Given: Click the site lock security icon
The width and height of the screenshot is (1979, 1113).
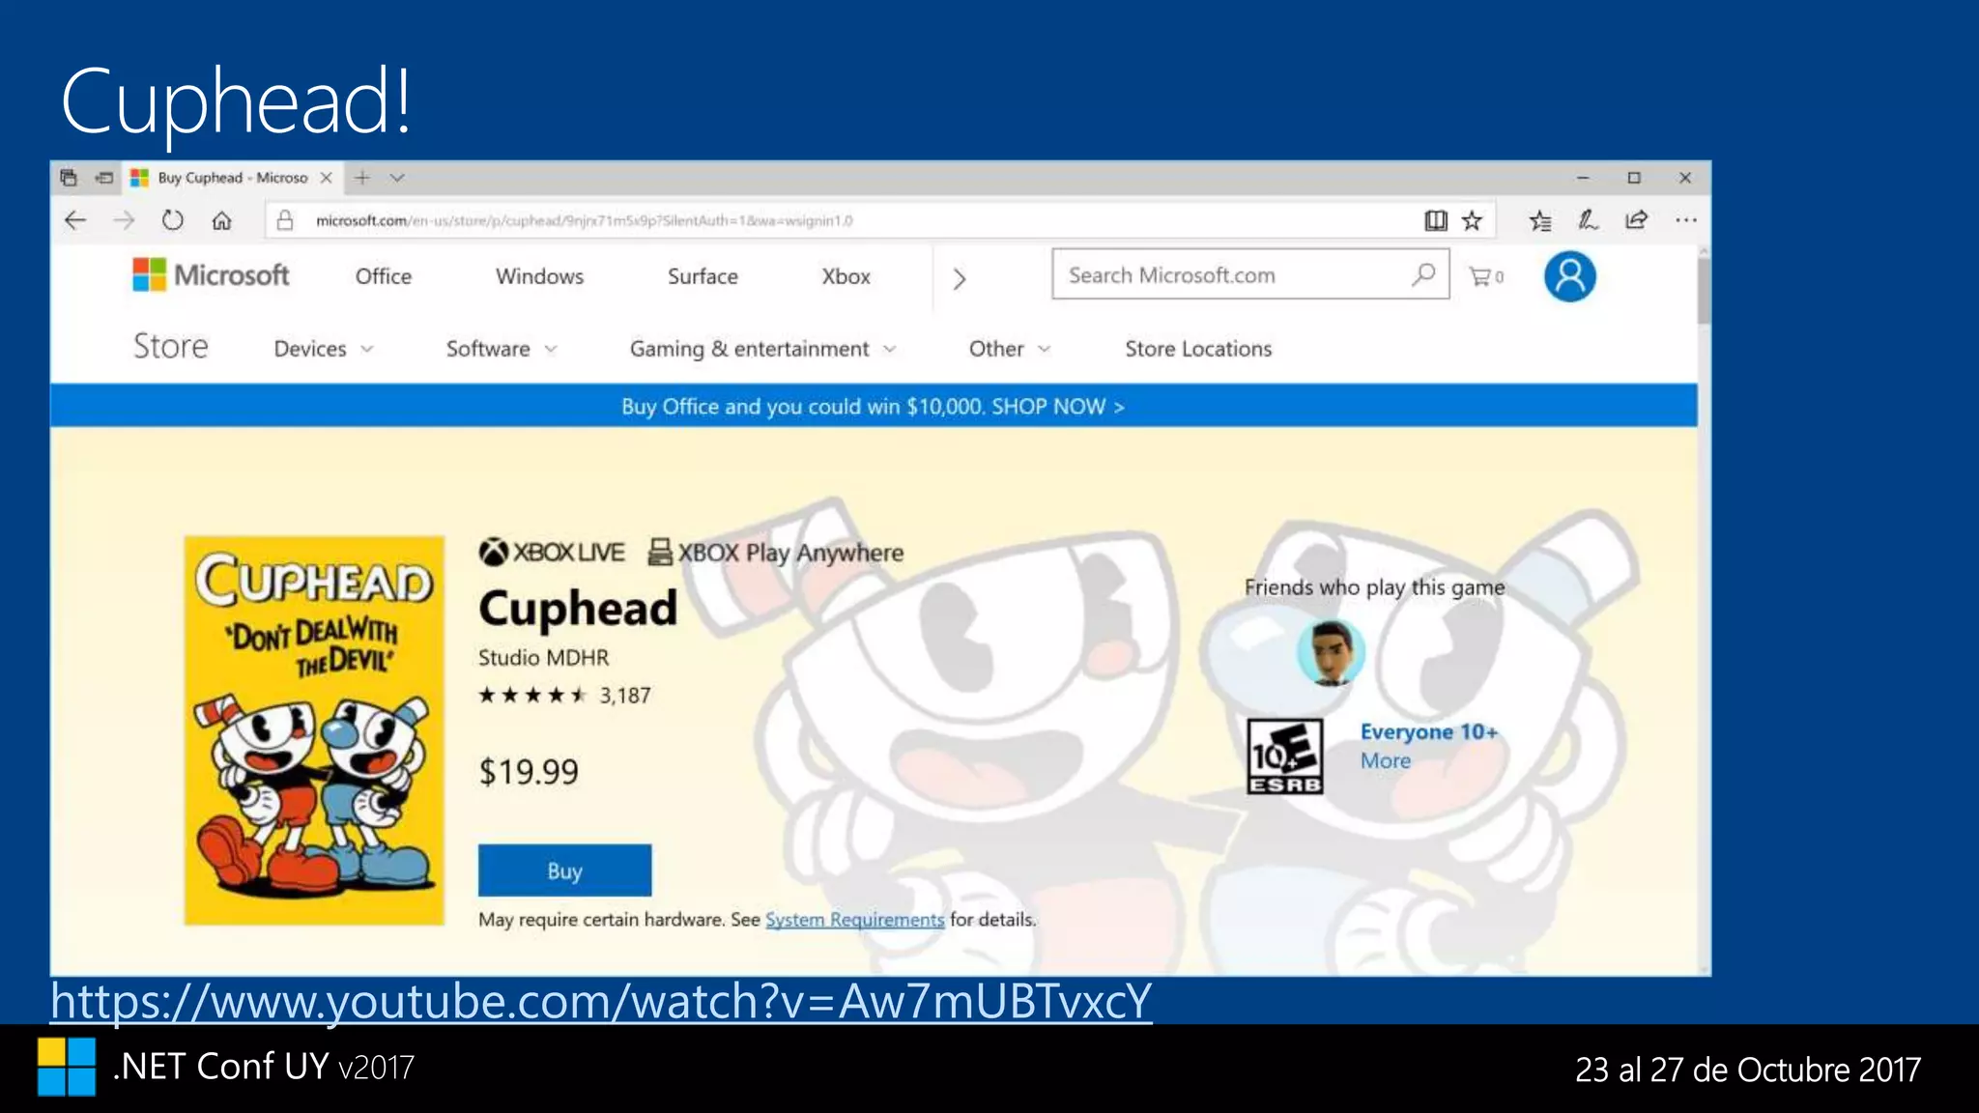Looking at the screenshot, I should [x=285, y=220].
